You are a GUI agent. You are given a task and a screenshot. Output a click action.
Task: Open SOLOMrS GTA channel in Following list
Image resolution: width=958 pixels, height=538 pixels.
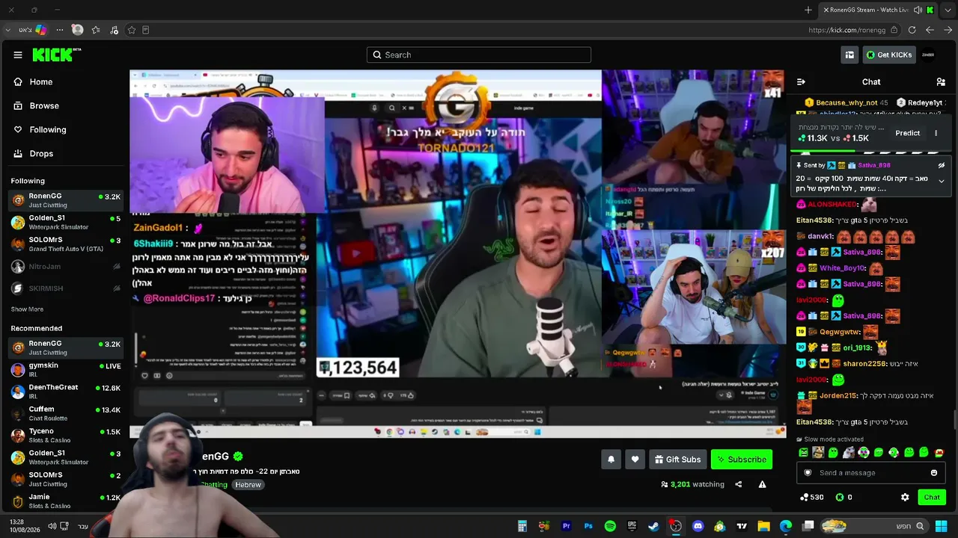(65, 244)
